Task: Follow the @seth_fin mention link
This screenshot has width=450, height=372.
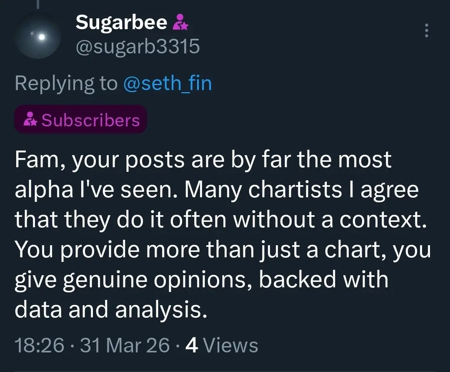Action: pos(167,84)
